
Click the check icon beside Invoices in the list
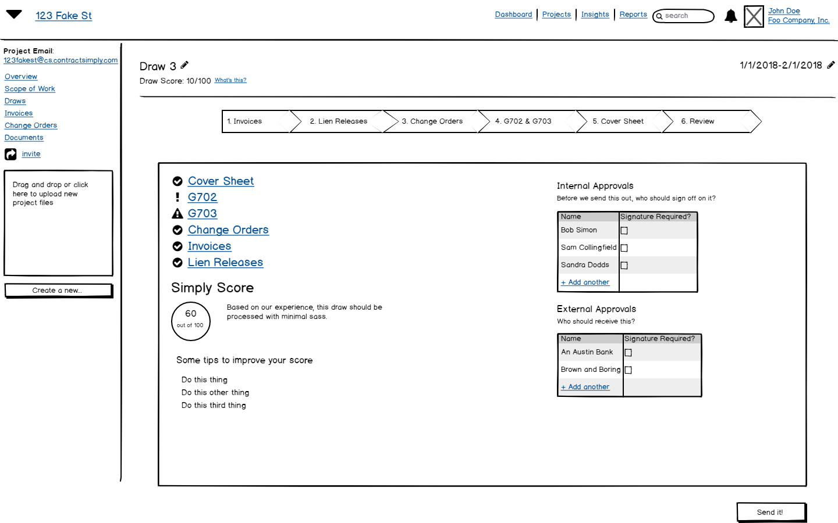177,246
